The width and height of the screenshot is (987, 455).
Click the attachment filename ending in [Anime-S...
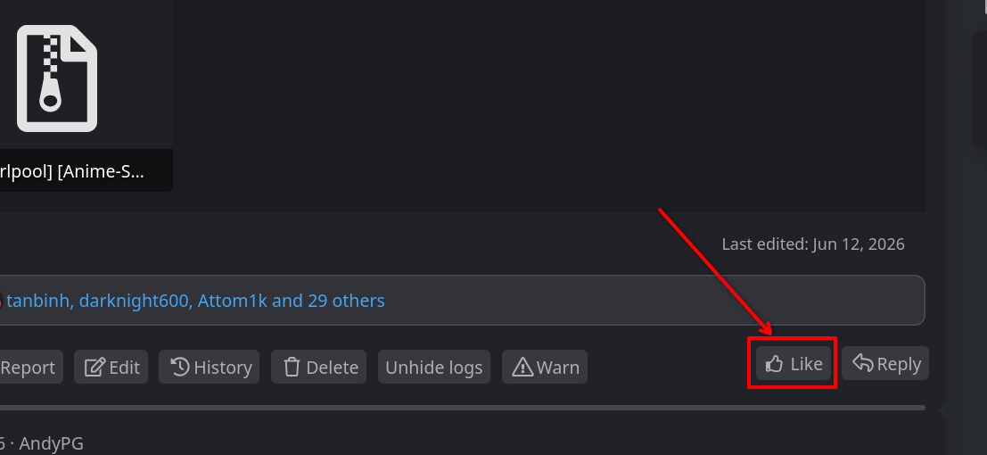(71, 170)
